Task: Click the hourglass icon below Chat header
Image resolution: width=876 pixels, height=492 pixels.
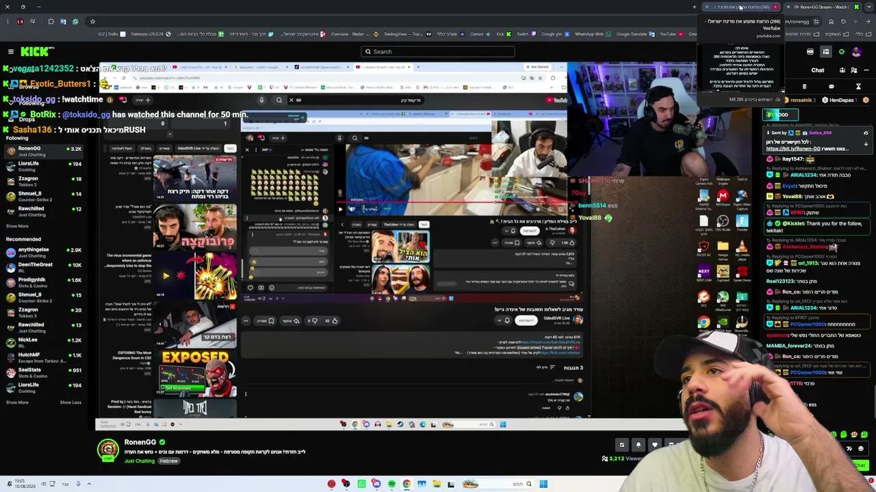Action: (858, 87)
